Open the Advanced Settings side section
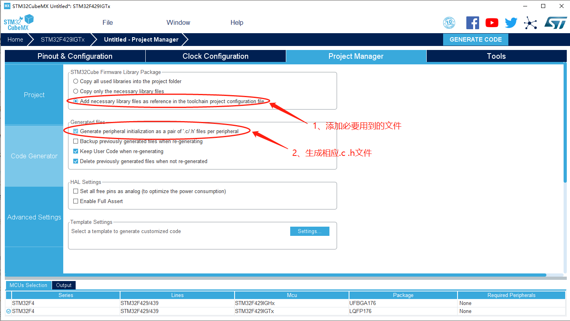 point(34,217)
